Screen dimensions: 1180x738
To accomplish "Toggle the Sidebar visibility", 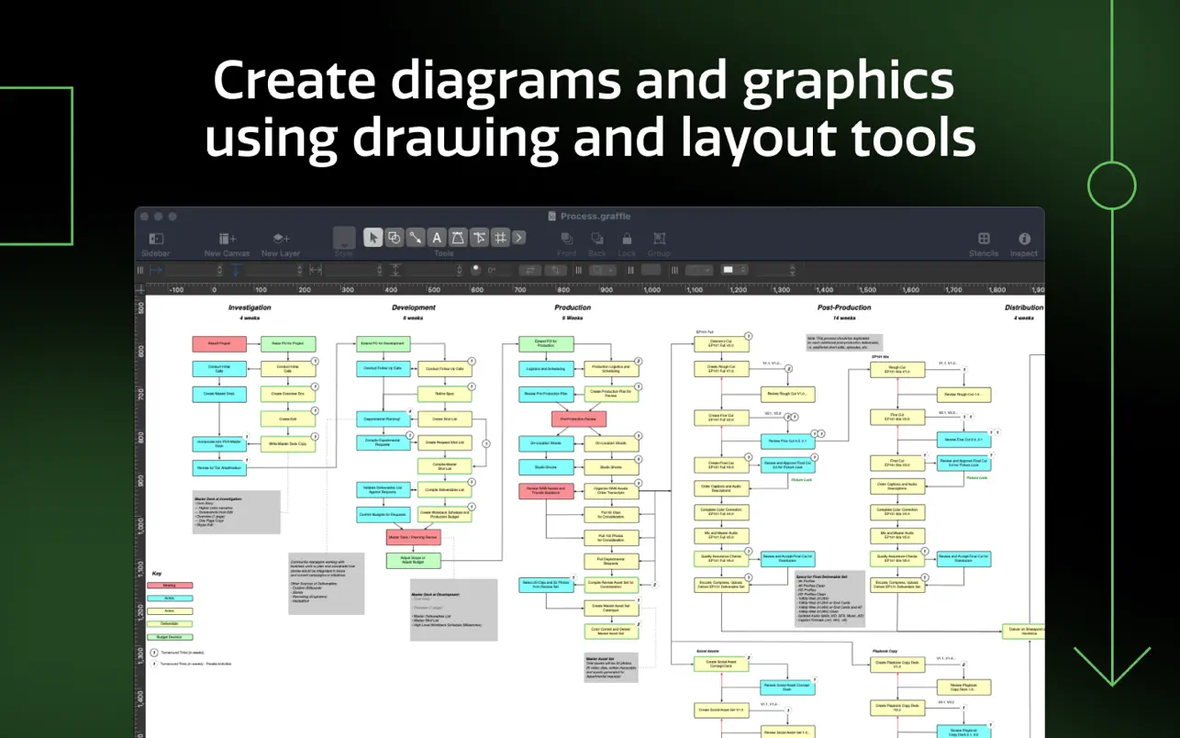I will [155, 239].
